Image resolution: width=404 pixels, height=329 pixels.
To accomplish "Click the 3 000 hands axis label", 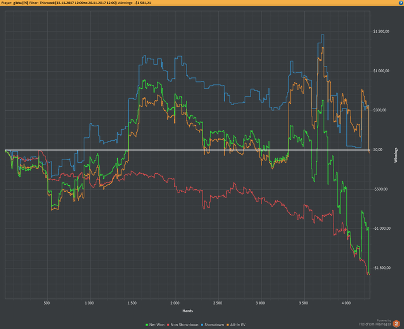I will (x=260, y=303).
